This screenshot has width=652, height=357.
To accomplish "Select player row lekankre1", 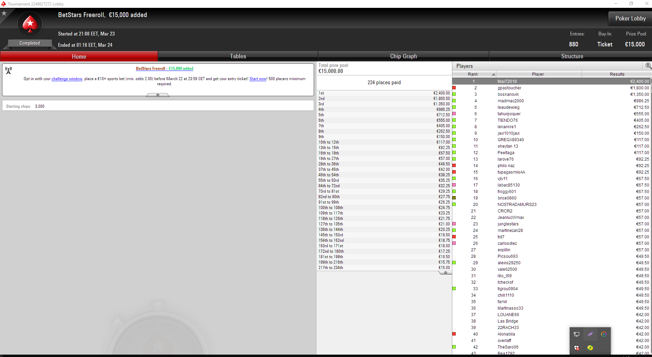I will tap(551, 127).
